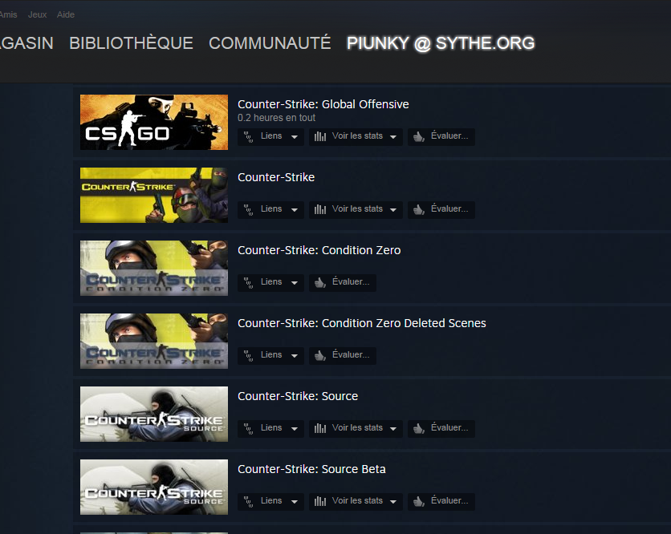Click the yellow Counter-Strike game thumbnail

pos(154,196)
